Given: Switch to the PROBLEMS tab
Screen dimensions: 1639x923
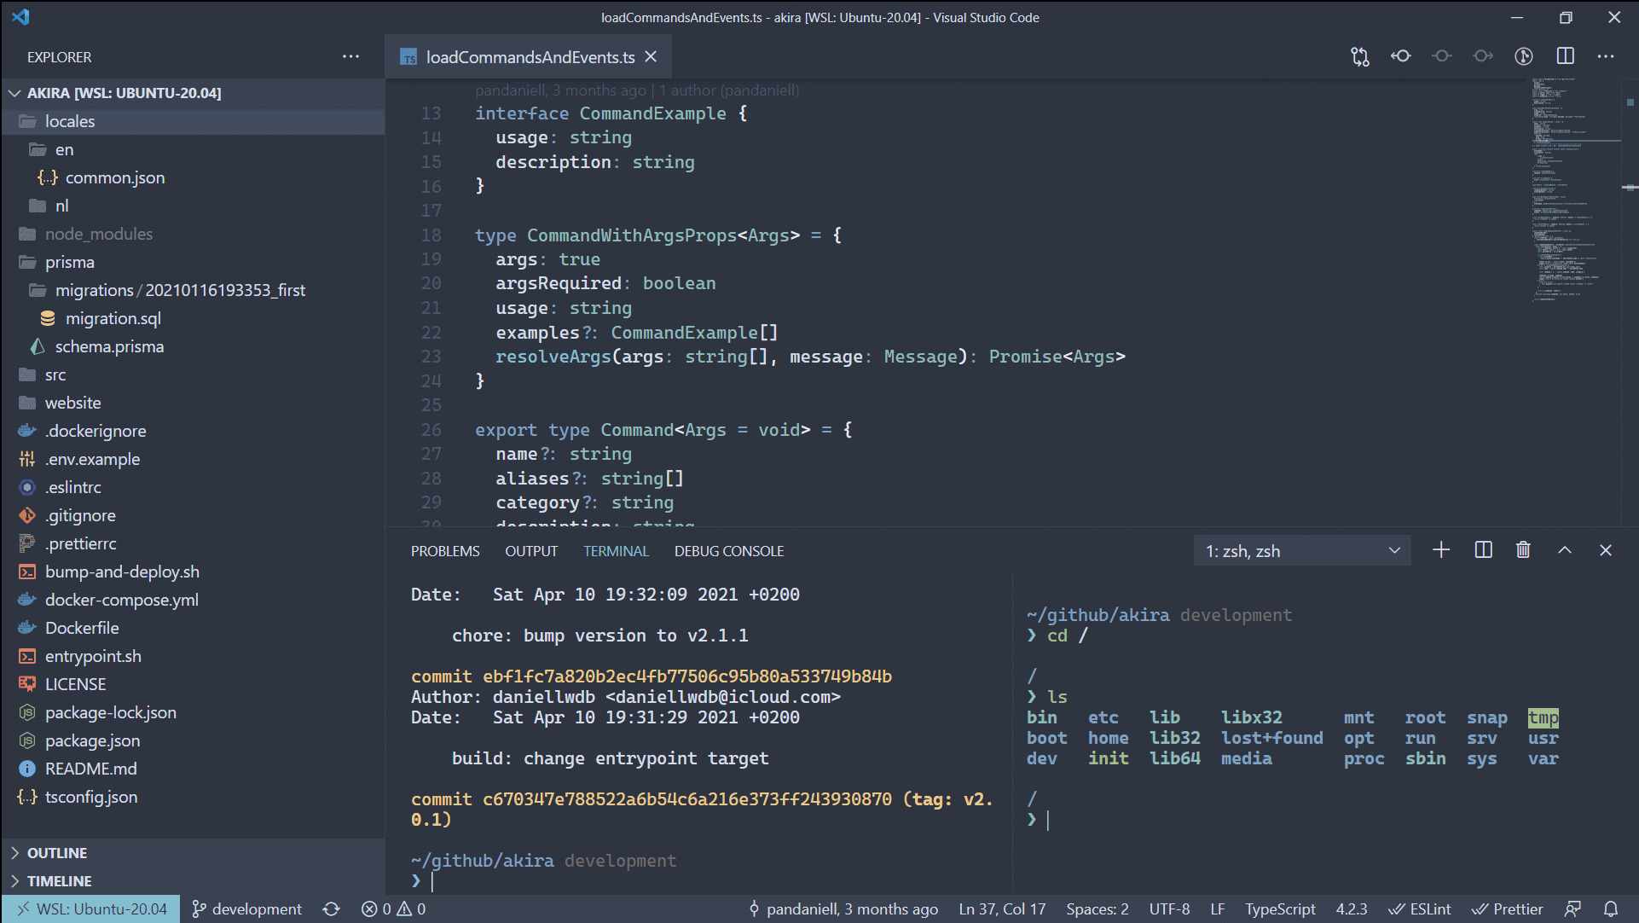Looking at the screenshot, I should pos(445,551).
